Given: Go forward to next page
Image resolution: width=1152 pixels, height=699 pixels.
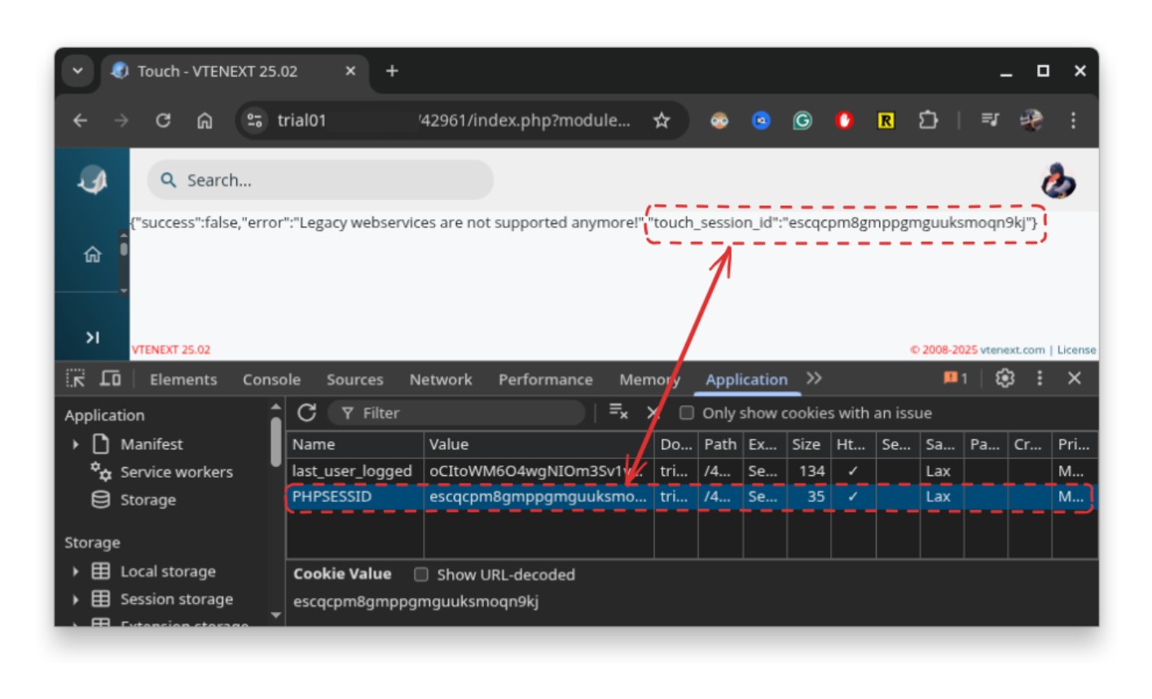Looking at the screenshot, I should coord(121,120).
